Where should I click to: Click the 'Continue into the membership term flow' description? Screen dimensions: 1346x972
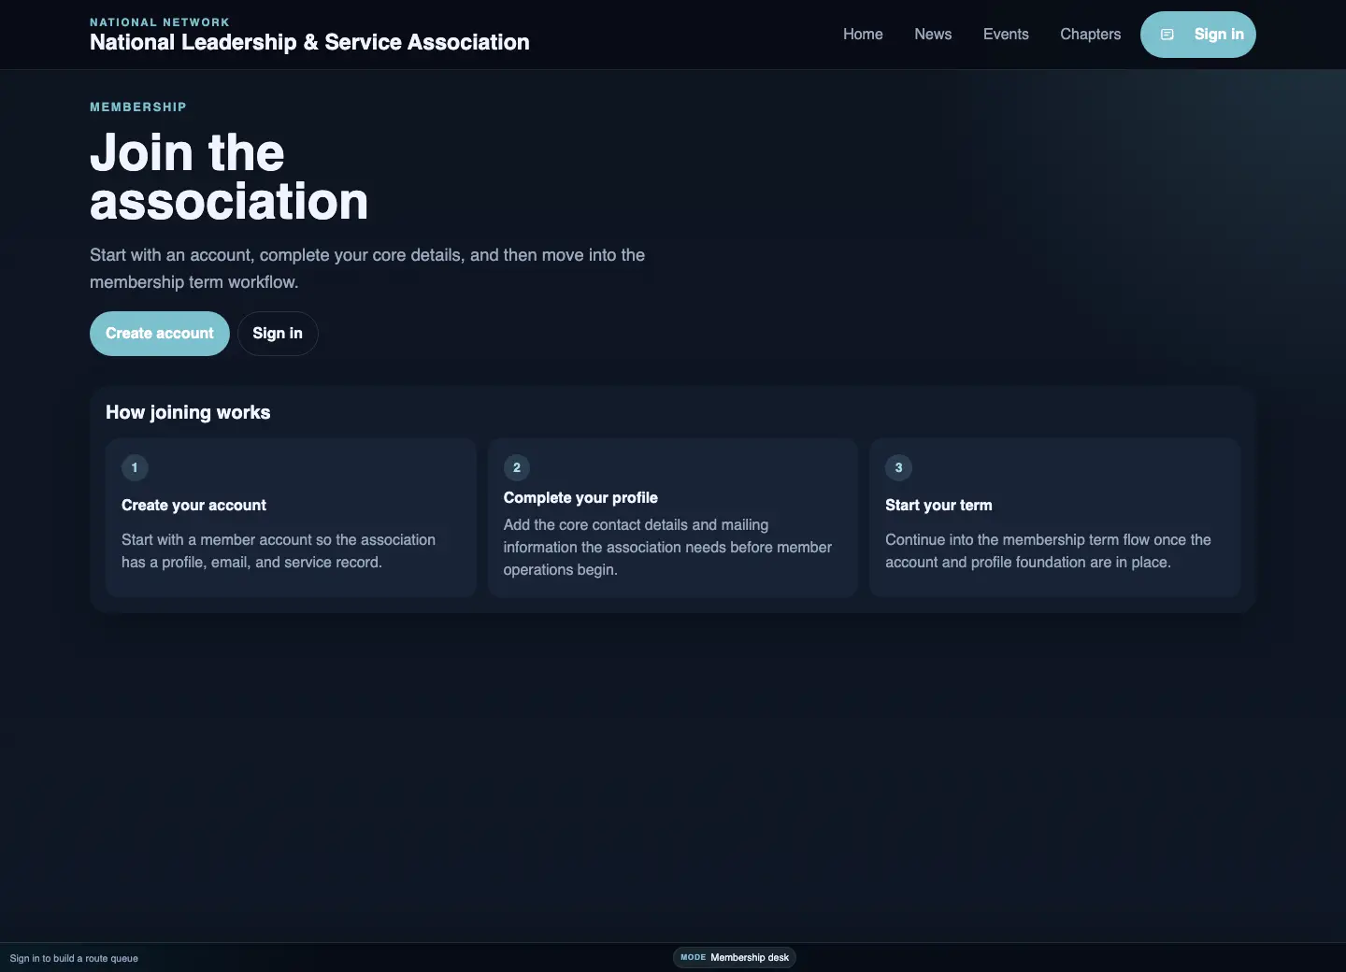(x=1048, y=551)
